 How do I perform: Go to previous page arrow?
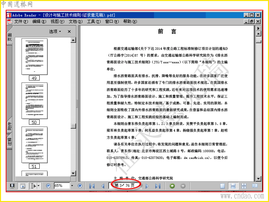103,186
